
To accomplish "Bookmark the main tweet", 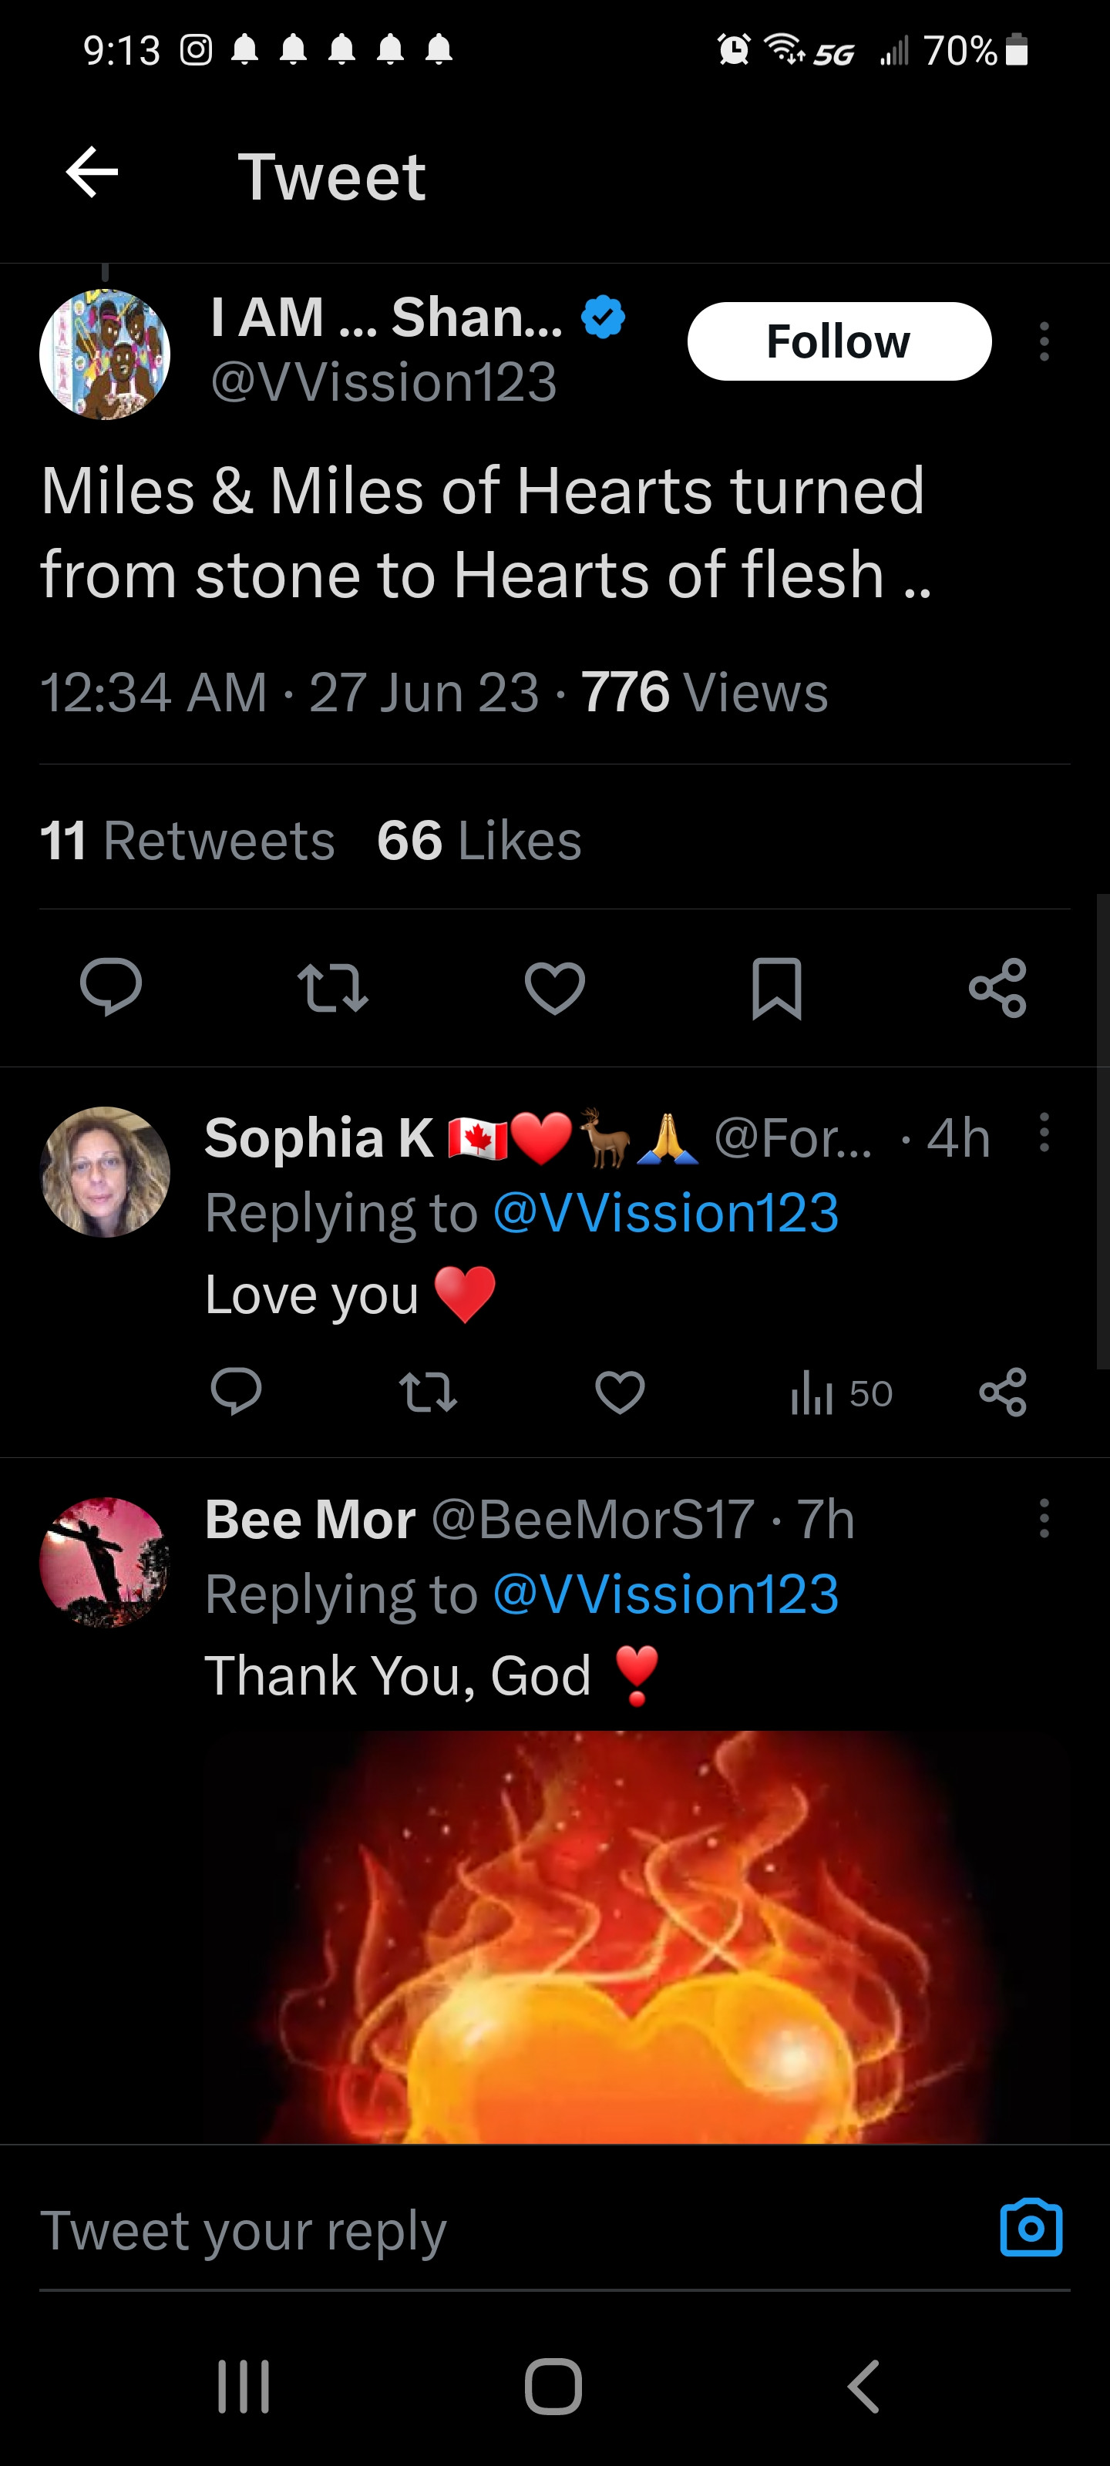I will pyautogui.click(x=777, y=987).
